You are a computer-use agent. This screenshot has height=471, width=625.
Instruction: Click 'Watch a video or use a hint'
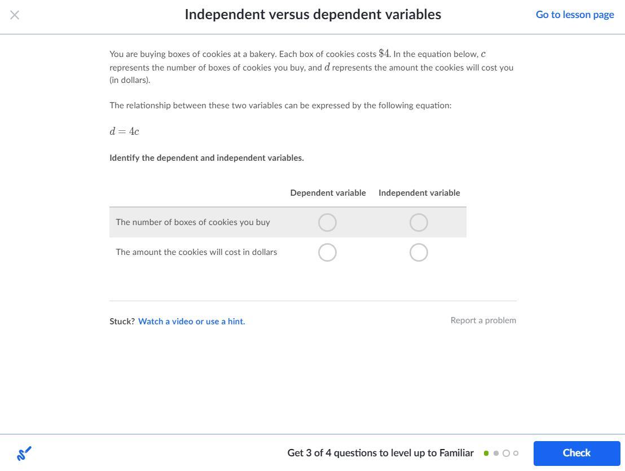tap(191, 322)
